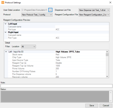The image size is (113, 108).
Task: Select the Left Input header row
Action: (56, 24)
